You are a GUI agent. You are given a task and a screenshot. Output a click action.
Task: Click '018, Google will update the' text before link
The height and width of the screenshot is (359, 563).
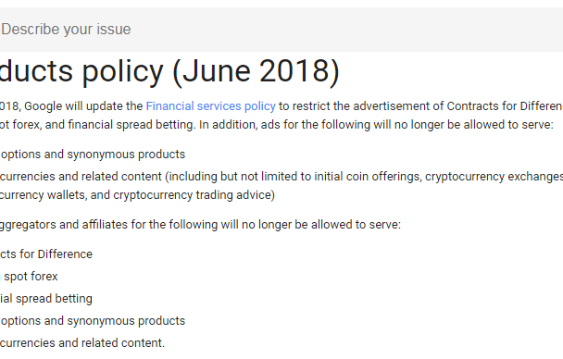click(x=71, y=106)
